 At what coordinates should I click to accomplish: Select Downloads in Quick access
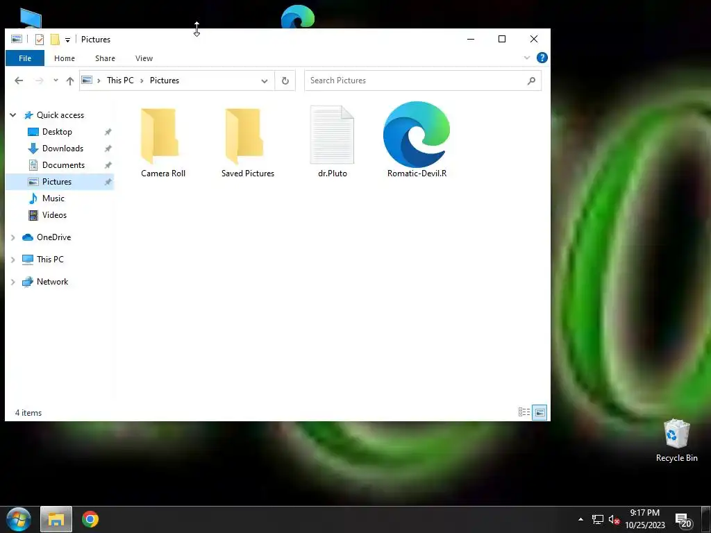coord(62,149)
